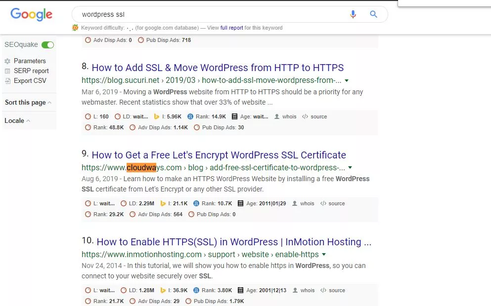Click whois person icon in inmotionhosting result
This screenshot has width=491, height=306.
[295, 290]
